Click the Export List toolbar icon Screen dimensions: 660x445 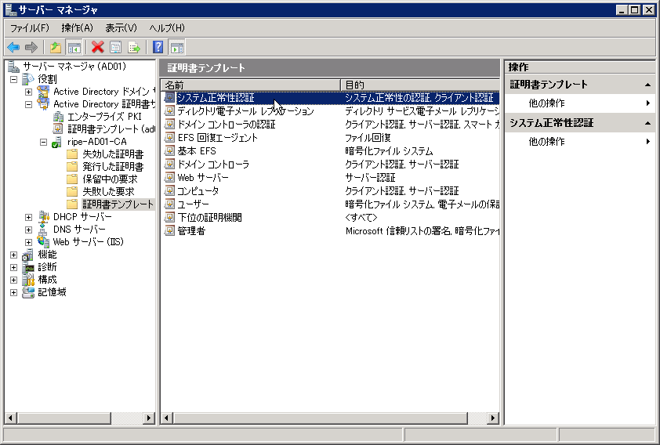coord(134,47)
